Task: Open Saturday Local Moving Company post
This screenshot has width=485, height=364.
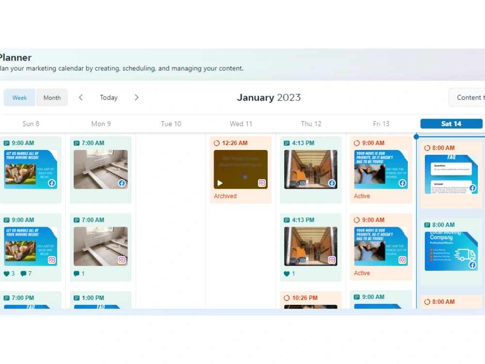Action: click(x=451, y=251)
